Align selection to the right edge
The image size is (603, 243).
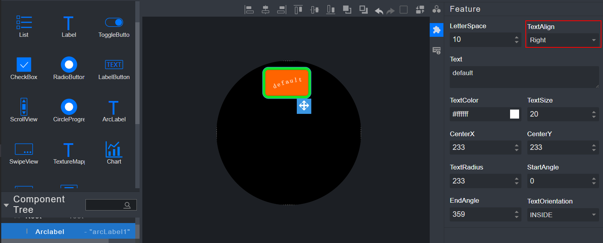[282, 10]
